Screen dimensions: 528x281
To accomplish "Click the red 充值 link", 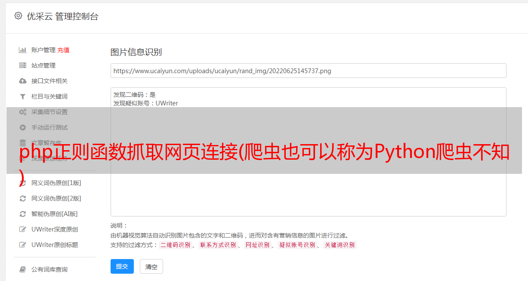I will tap(63, 50).
